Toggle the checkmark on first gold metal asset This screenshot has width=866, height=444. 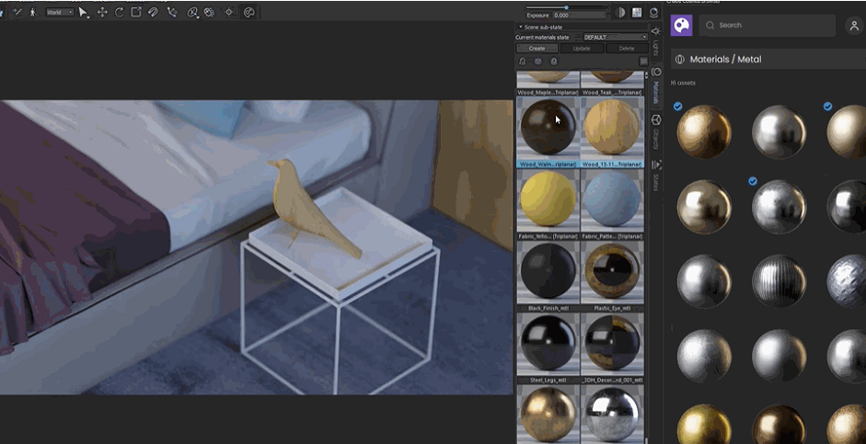pyautogui.click(x=678, y=107)
